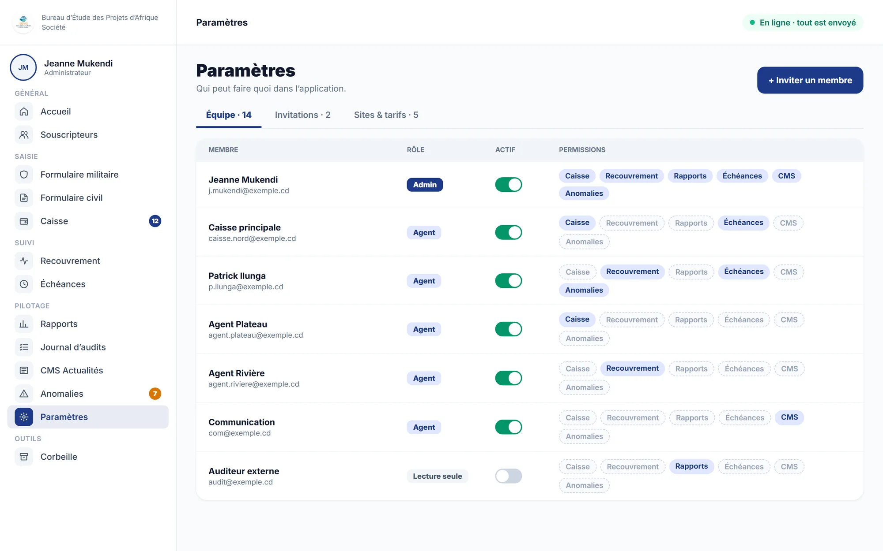The image size is (883, 551).
Task: Toggle active switch for Jeanne Mukendi
Action: 508,185
